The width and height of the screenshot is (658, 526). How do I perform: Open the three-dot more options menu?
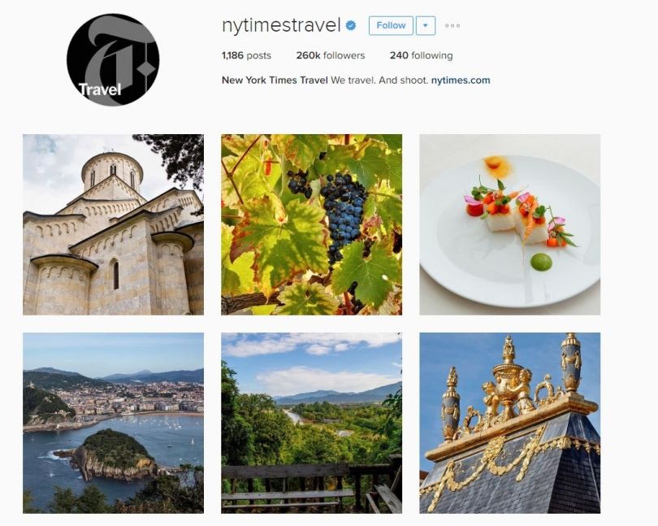click(452, 26)
